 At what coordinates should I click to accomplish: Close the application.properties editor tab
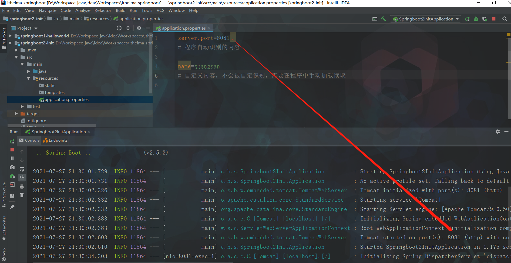click(209, 28)
